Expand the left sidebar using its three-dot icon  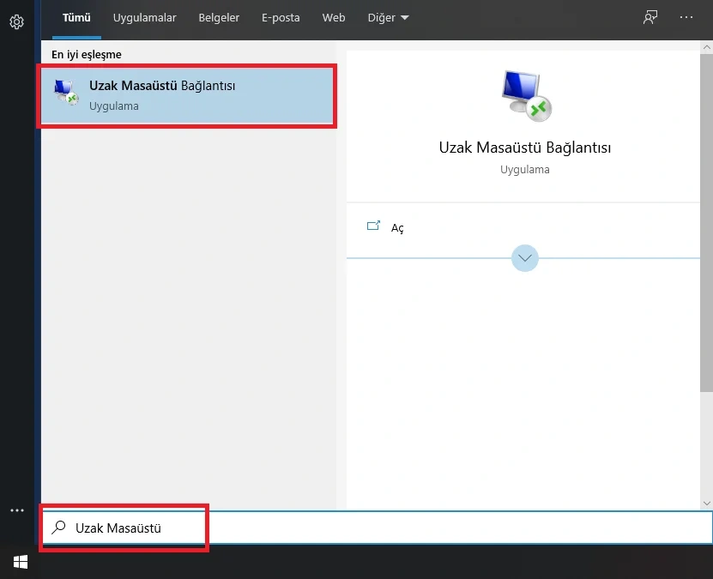[x=16, y=510]
